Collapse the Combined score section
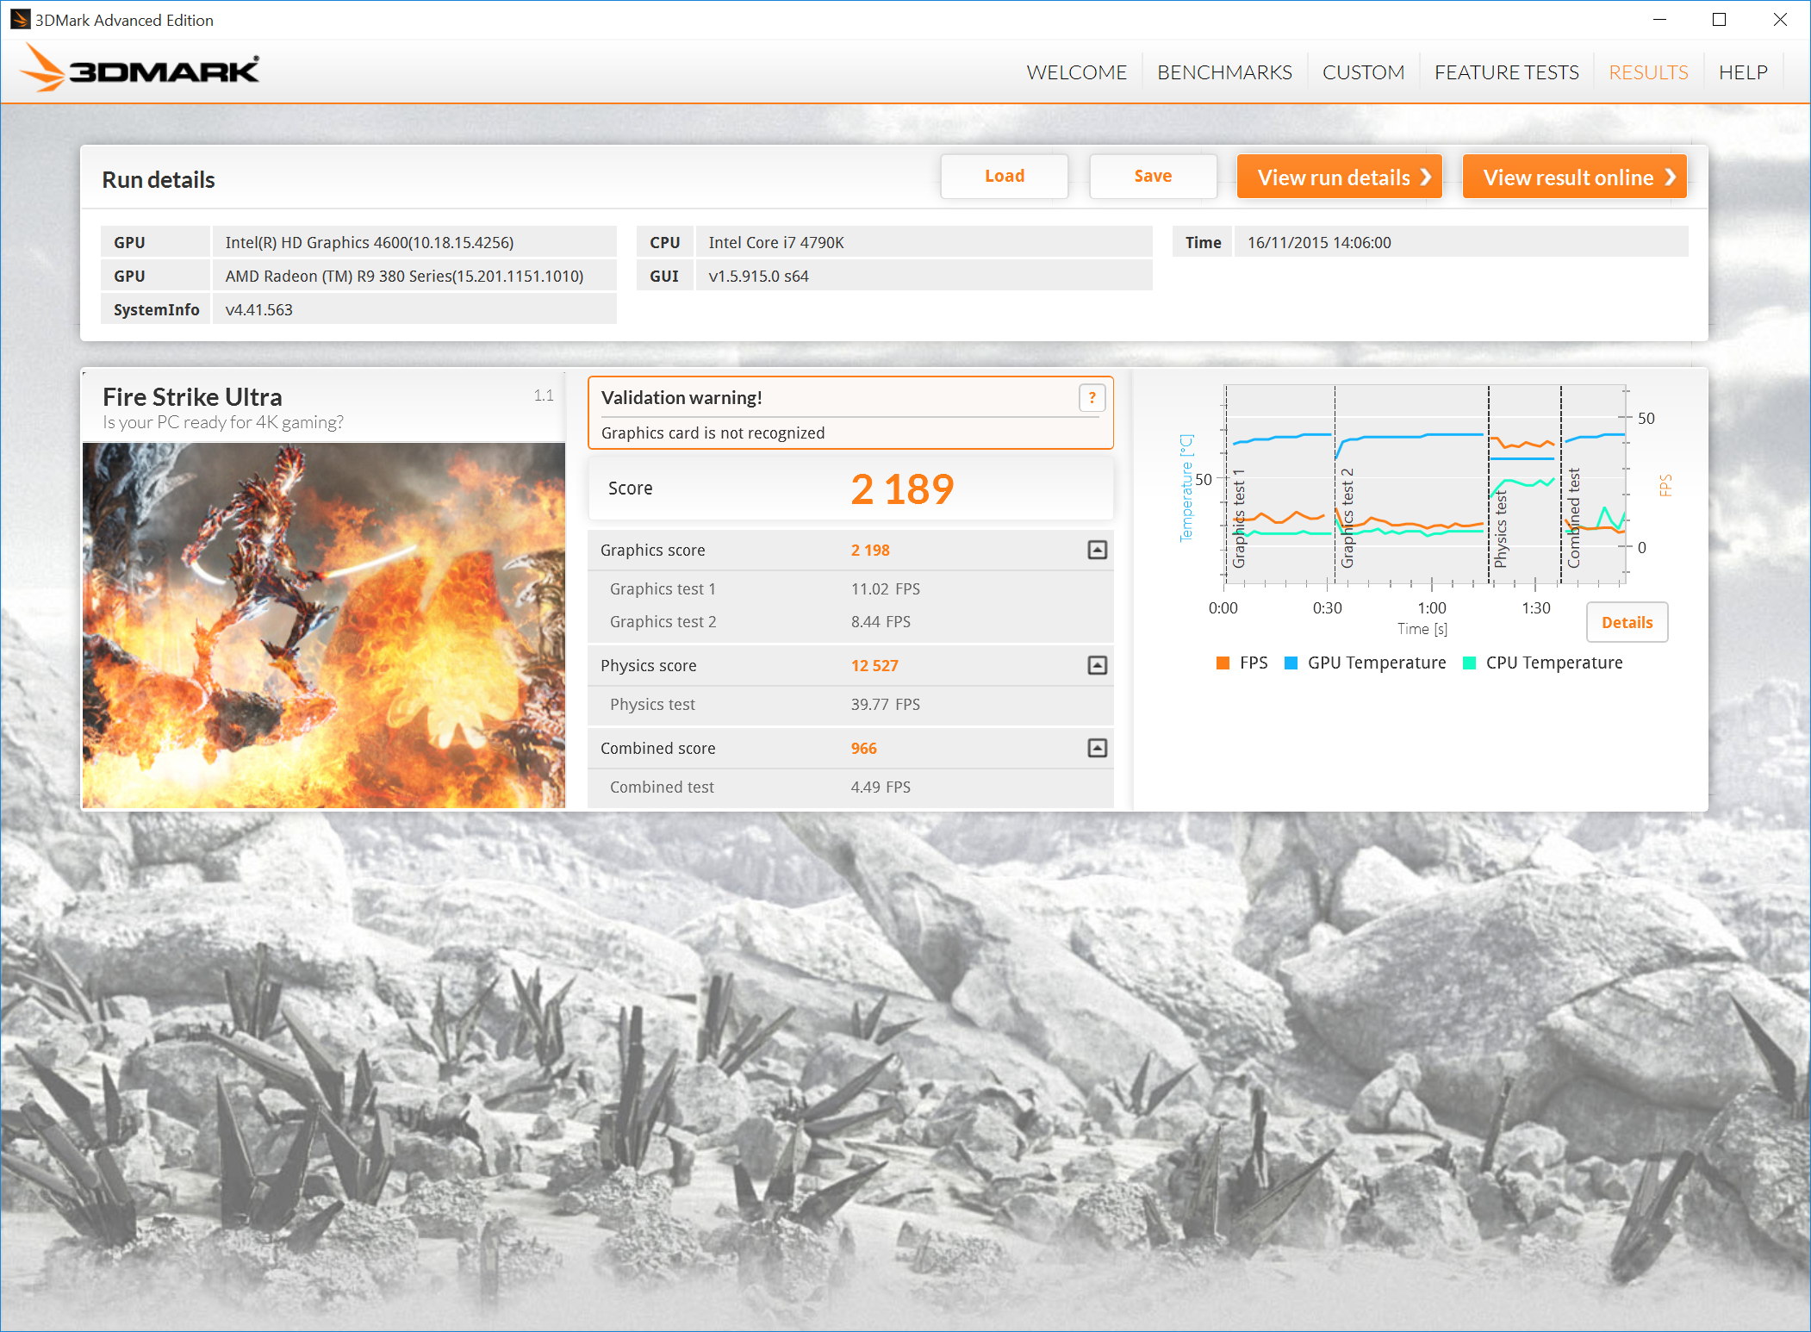 1097,748
